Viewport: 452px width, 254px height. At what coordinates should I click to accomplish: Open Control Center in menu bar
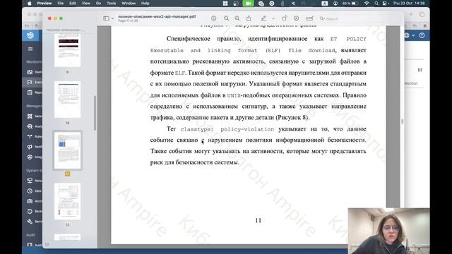click(385, 4)
